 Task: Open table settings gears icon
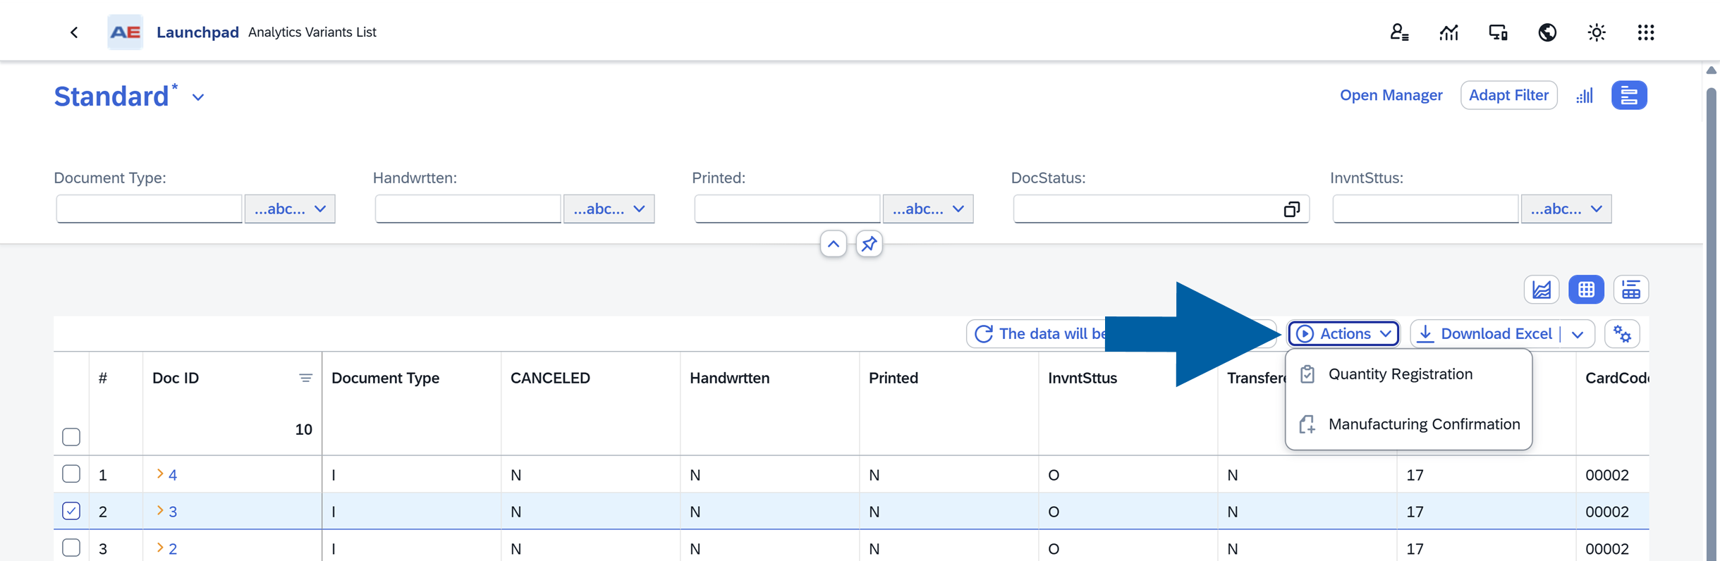(x=1622, y=333)
